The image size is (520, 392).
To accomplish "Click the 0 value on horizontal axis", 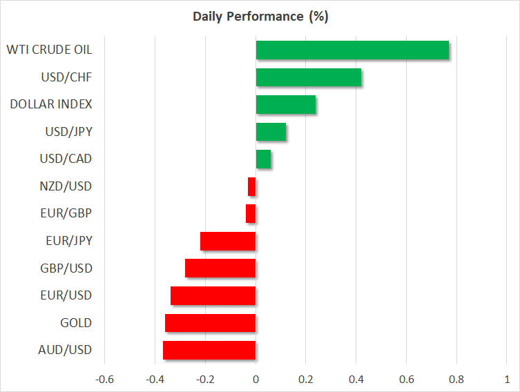I will [256, 380].
